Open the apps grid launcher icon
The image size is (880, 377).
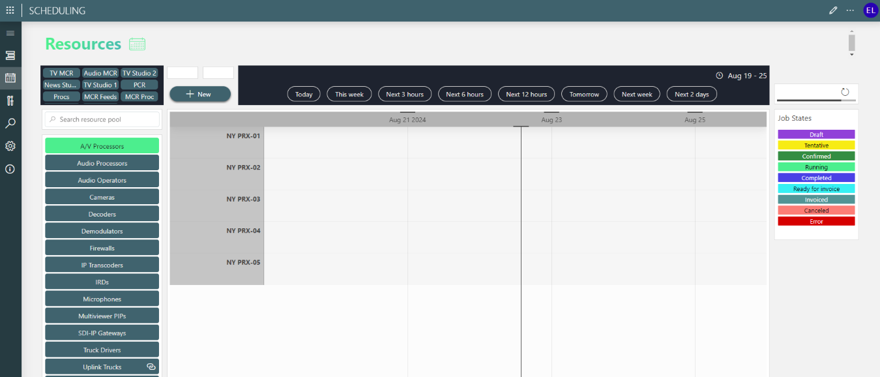(10, 10)
